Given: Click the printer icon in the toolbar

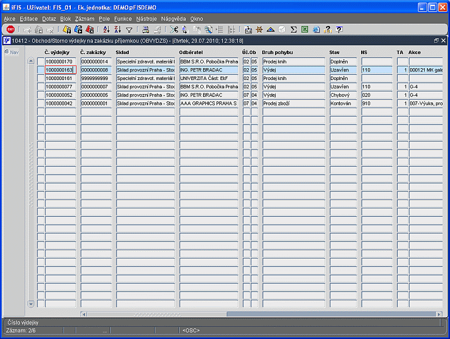Looking at the screenshot, I should (x=146, y=29).
